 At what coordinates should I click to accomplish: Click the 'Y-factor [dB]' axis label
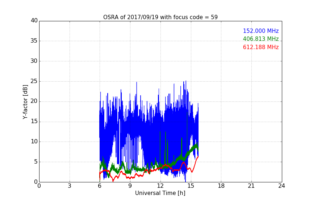click(x=25, y=102)
